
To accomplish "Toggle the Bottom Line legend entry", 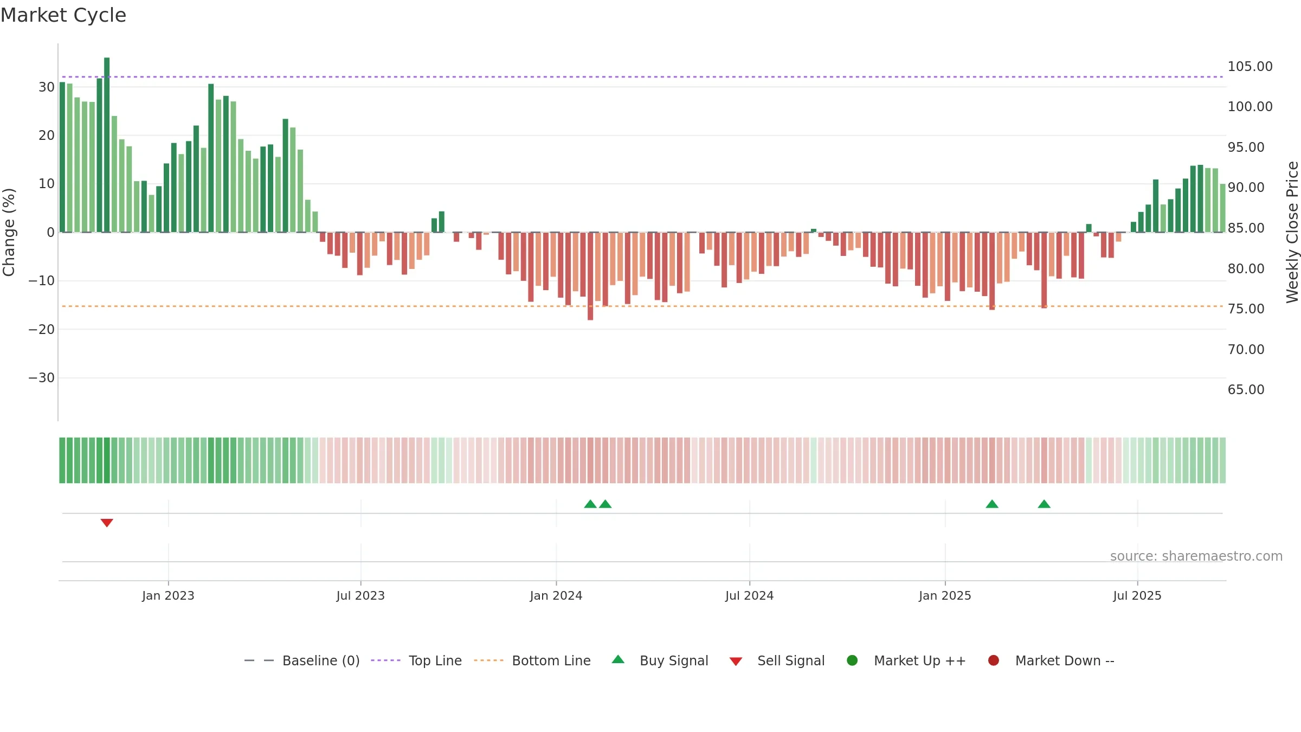I will 532,660.
